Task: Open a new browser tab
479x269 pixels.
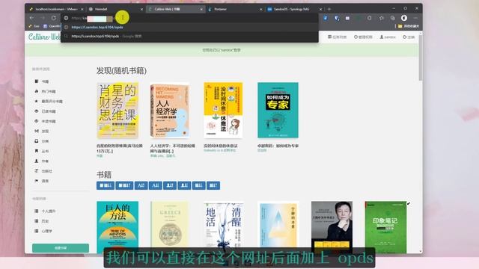Action: [329, 9]
